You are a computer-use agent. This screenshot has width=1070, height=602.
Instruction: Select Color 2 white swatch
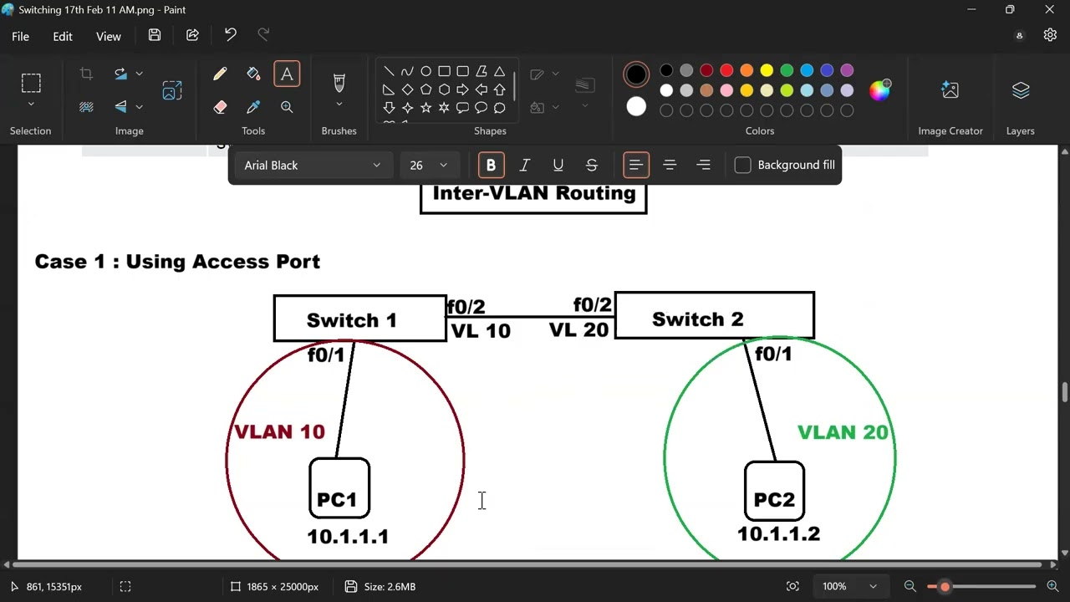tap(636, 106)
